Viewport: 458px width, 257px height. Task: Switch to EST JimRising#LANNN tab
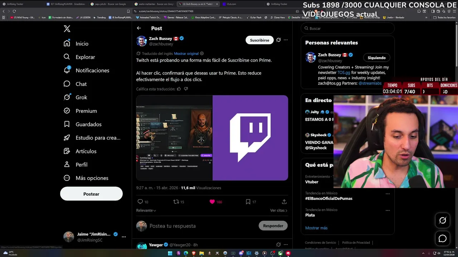66,4
